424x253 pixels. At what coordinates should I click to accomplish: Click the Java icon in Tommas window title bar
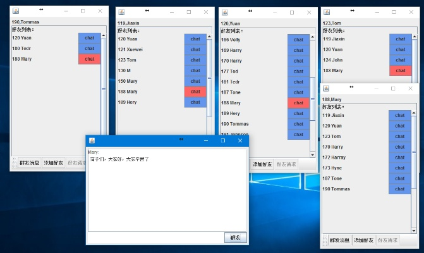(16, 11)
